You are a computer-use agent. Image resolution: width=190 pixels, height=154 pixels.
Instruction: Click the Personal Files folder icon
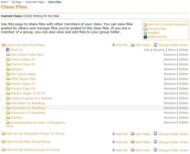[145, 29]
